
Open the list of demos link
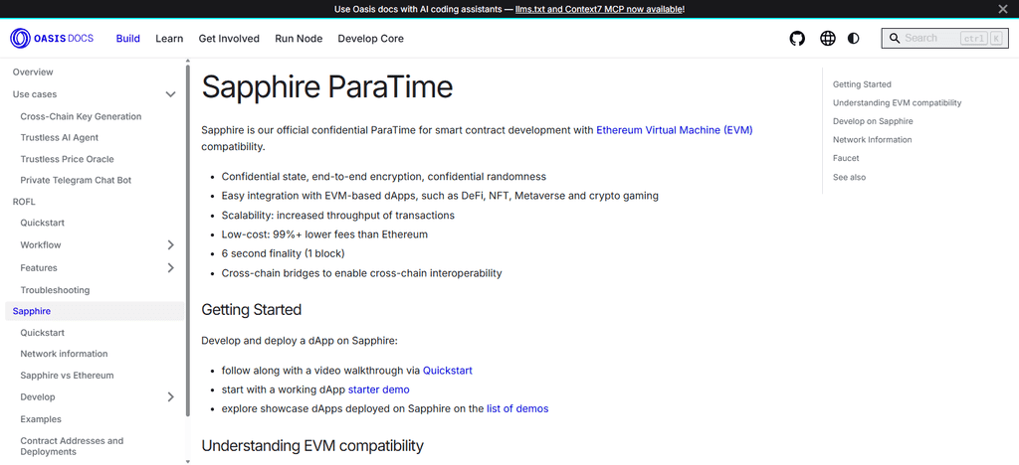click(x=517, y=408)
